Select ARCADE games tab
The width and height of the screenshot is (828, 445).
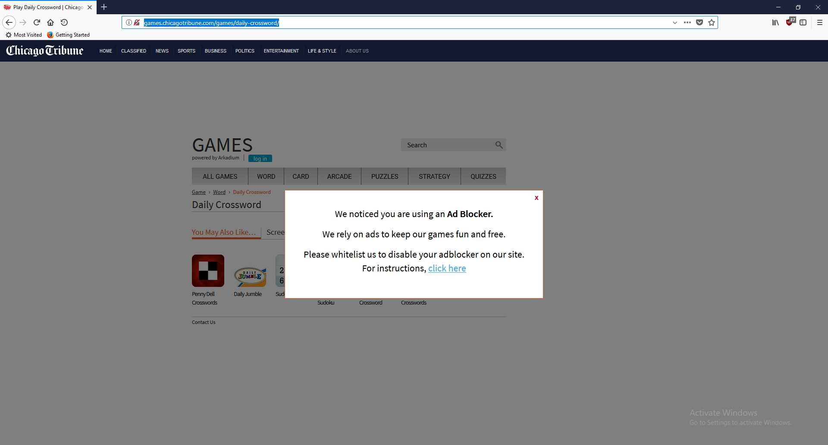339,176
